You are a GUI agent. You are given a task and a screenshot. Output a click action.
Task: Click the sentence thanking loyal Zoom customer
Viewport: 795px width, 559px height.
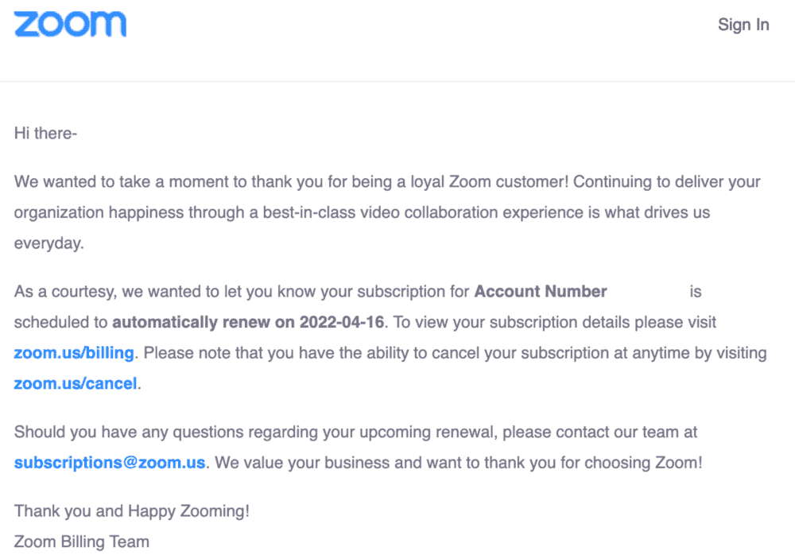pyautogui.click(x=291, y=181)
